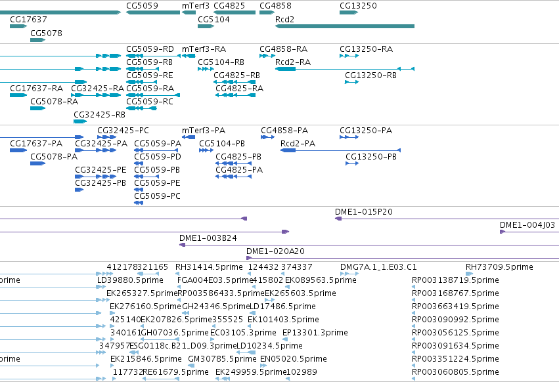Click the CG5078 gene glyph
Image resolution: width=559 pixels, height=382 pixels.
tap(38, 40)
